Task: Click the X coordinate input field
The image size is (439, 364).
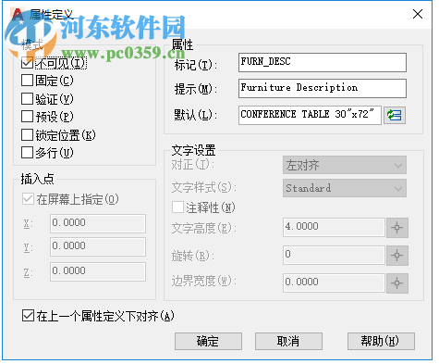Action: point(98,223)
